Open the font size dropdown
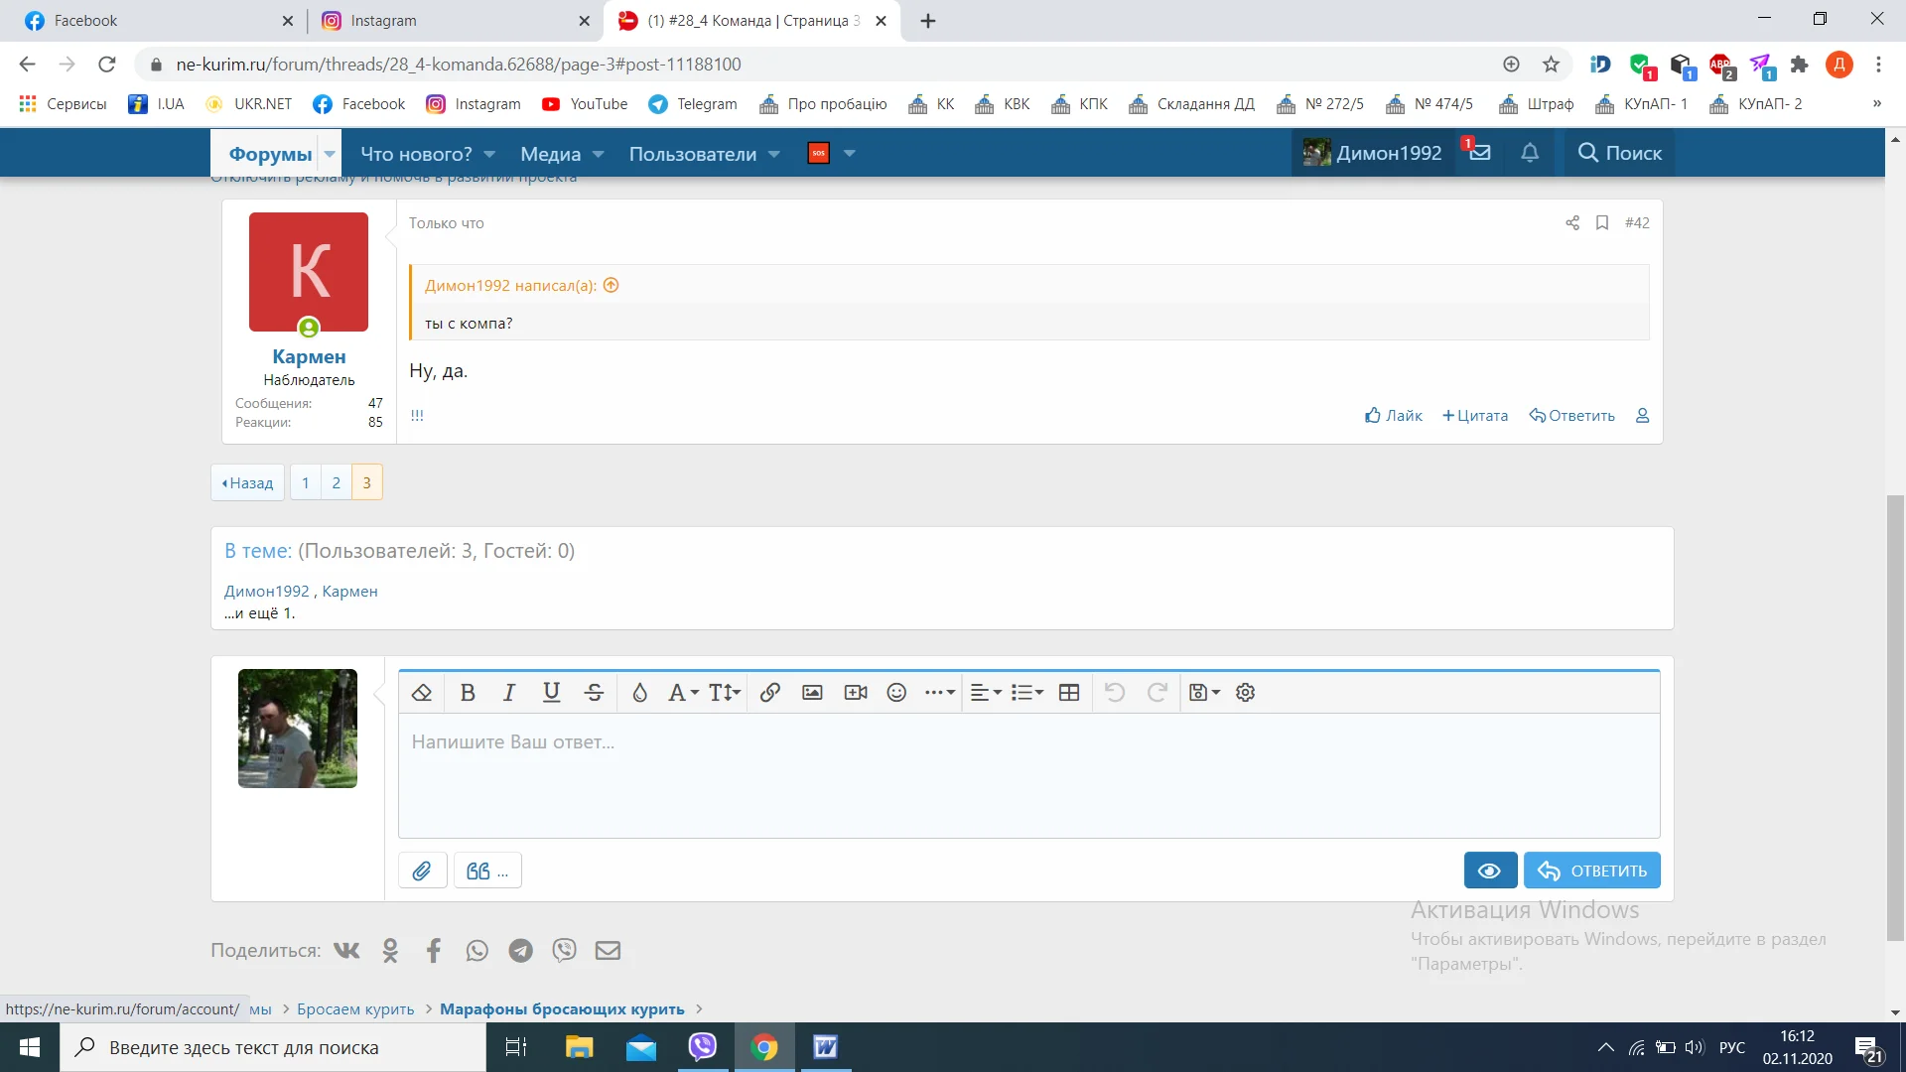The image size is (1906, 1072). click(725, 693)
